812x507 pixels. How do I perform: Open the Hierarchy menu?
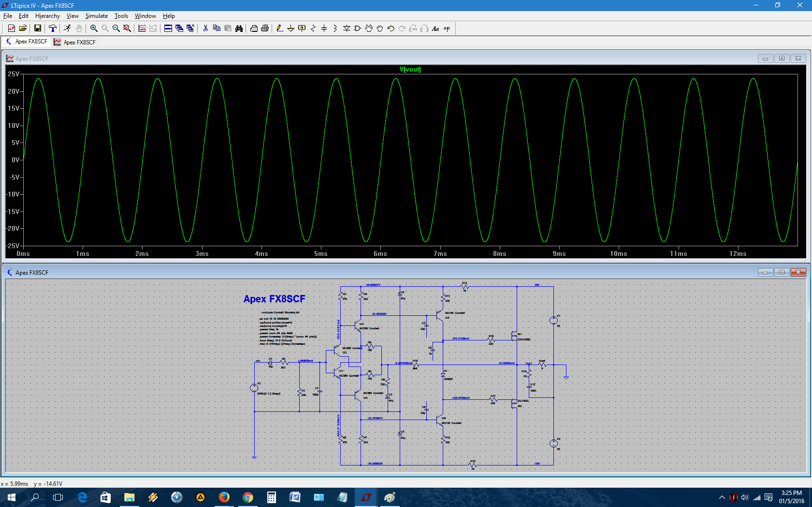click(47, 16)
